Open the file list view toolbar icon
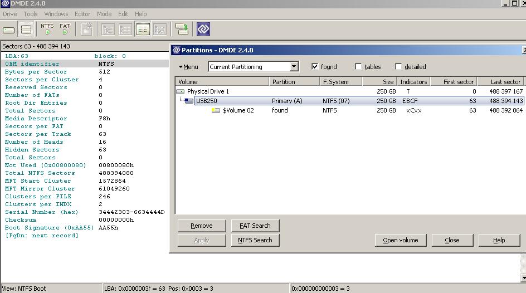This screenshot has width=526, height=293. point(125,30)
